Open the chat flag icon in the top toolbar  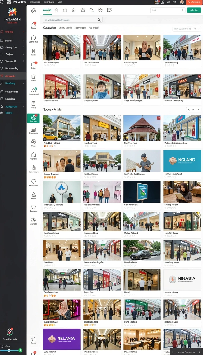pos(109,10)
